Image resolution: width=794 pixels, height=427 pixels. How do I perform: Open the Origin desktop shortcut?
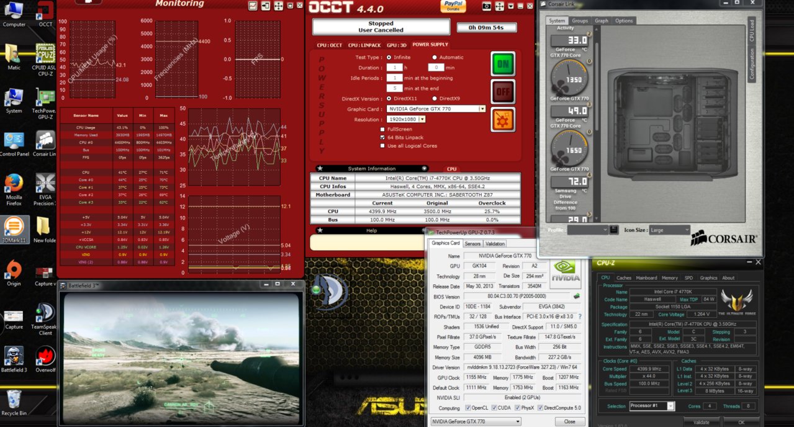(x=14, y=273)
